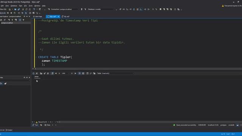The height and width of the screenshot is (136, 242).
Task: Click the Stop execution square icon
Action: (11, 13)
